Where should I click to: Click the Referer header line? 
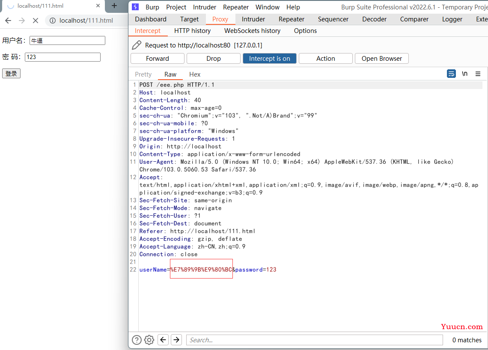click(197, 231)
